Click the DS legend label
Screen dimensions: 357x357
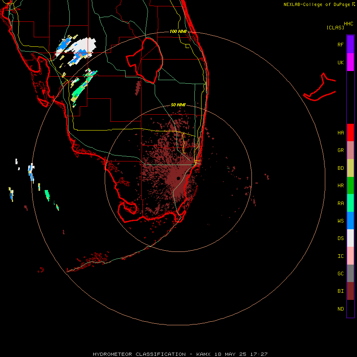[x=340, y=238]
